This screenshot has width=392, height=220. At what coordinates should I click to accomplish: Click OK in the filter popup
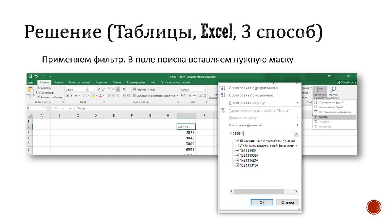click(x=262, y=202)
